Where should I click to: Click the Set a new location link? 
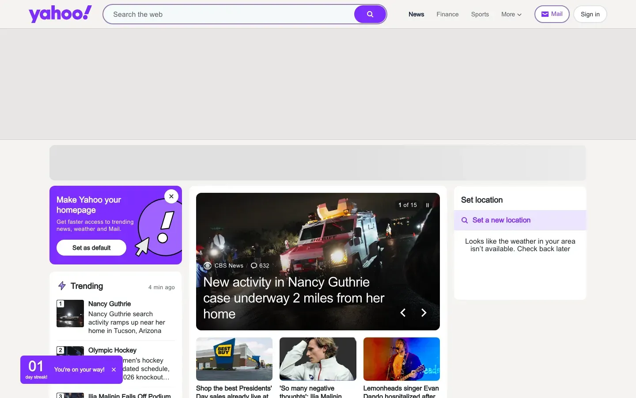(x=501, y=220)
